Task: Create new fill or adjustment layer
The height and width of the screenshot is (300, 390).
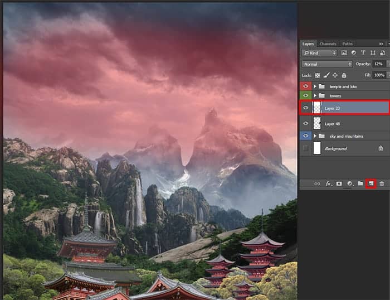Action: [x=350, y=183]
